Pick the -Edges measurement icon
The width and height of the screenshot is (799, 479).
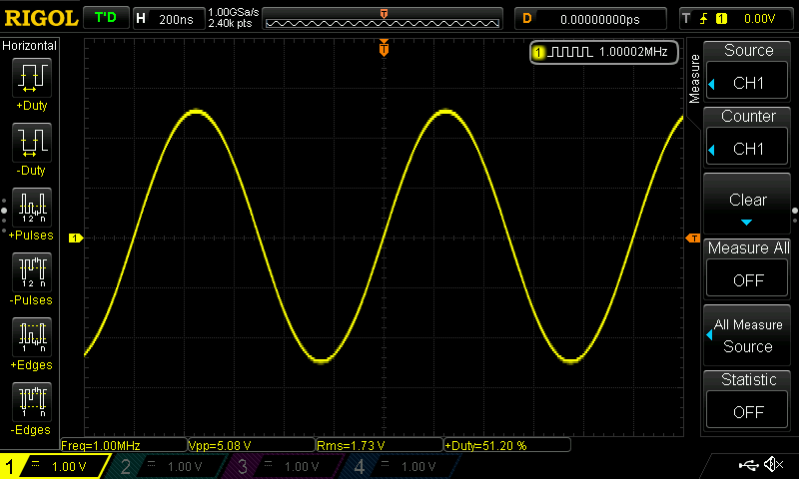30,402
